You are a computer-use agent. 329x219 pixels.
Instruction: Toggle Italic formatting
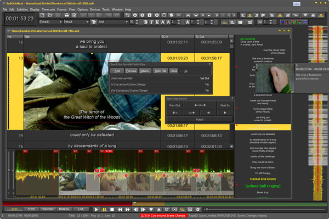[x=151, y=22]
